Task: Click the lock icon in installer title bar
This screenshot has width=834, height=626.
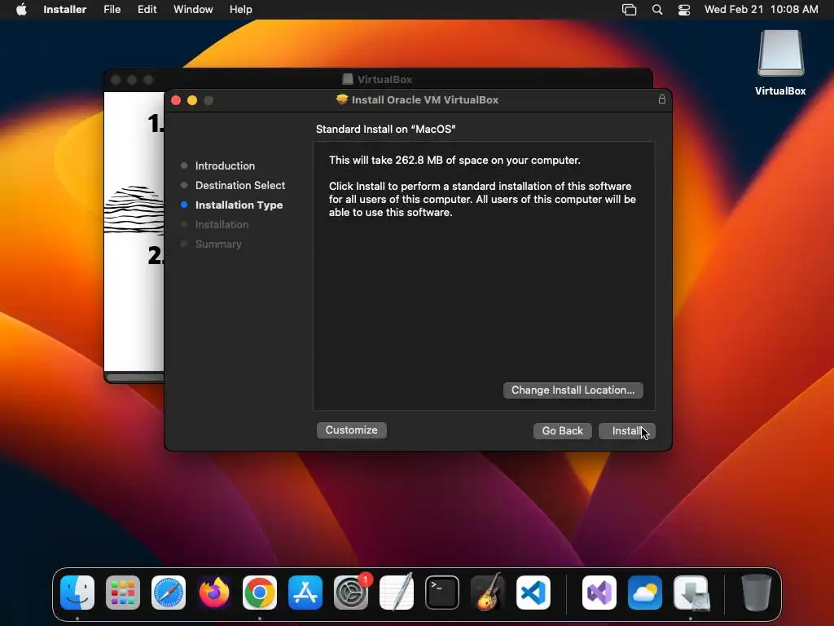Action: 661,99
